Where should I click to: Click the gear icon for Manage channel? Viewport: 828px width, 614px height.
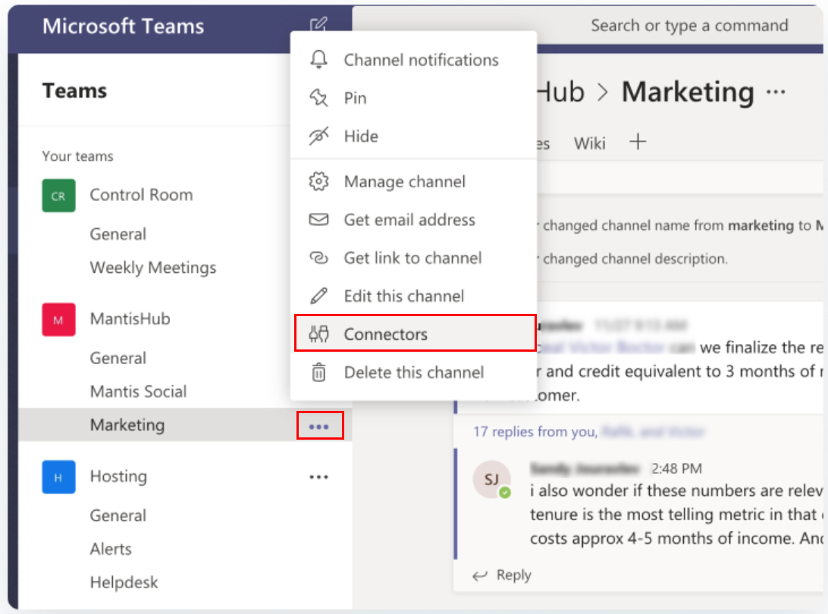318,182
